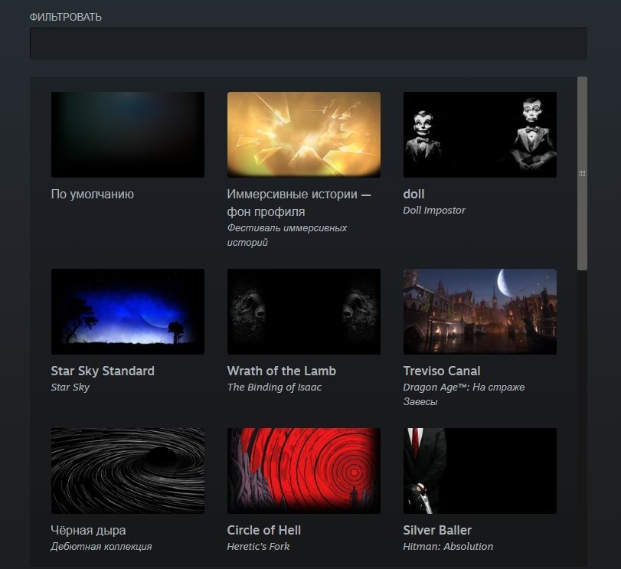The image size is (621, 569).
Task: Click the Иммерсивные истории — фон профиля title
Action: tap(299, 203)
